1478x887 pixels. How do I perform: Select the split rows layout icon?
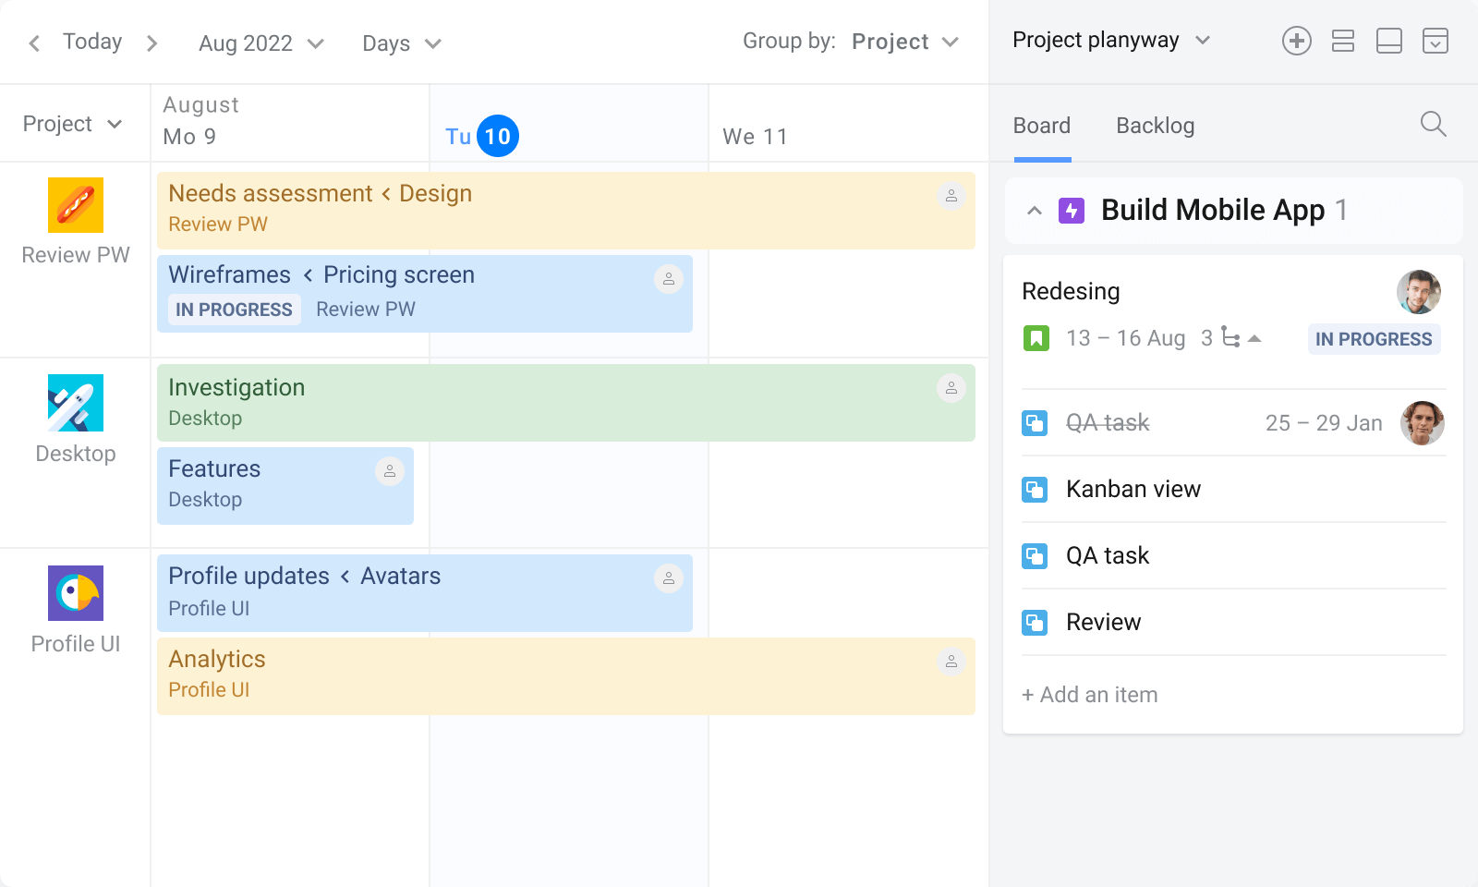tap(1343, 41)
